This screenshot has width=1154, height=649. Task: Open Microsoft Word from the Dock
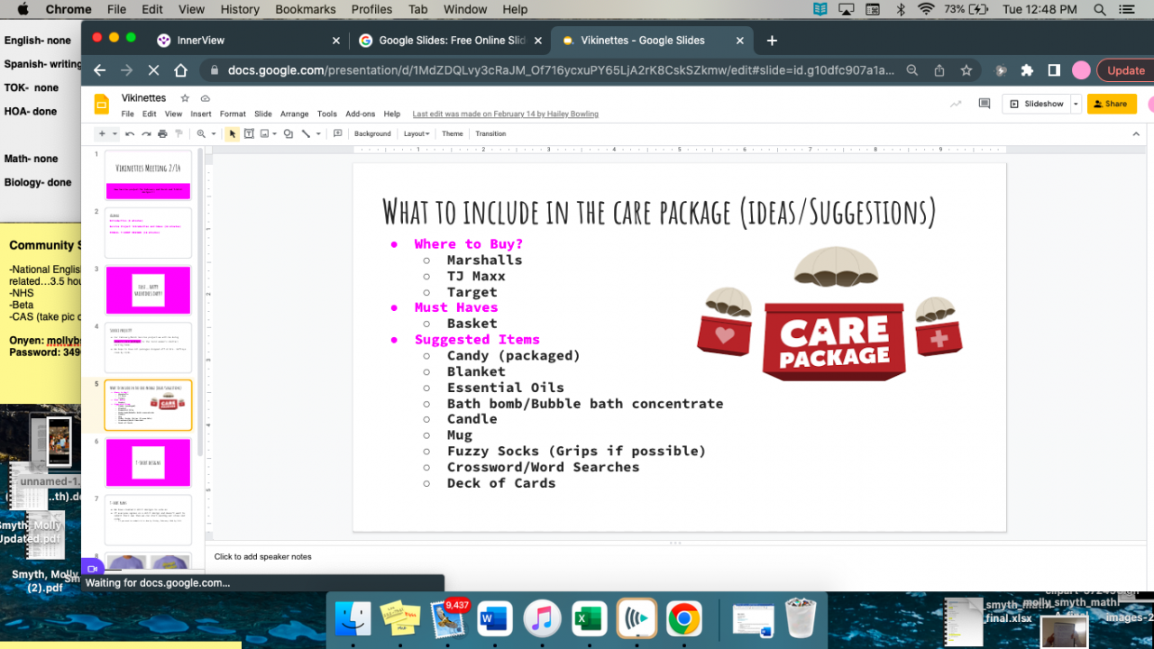493,619
